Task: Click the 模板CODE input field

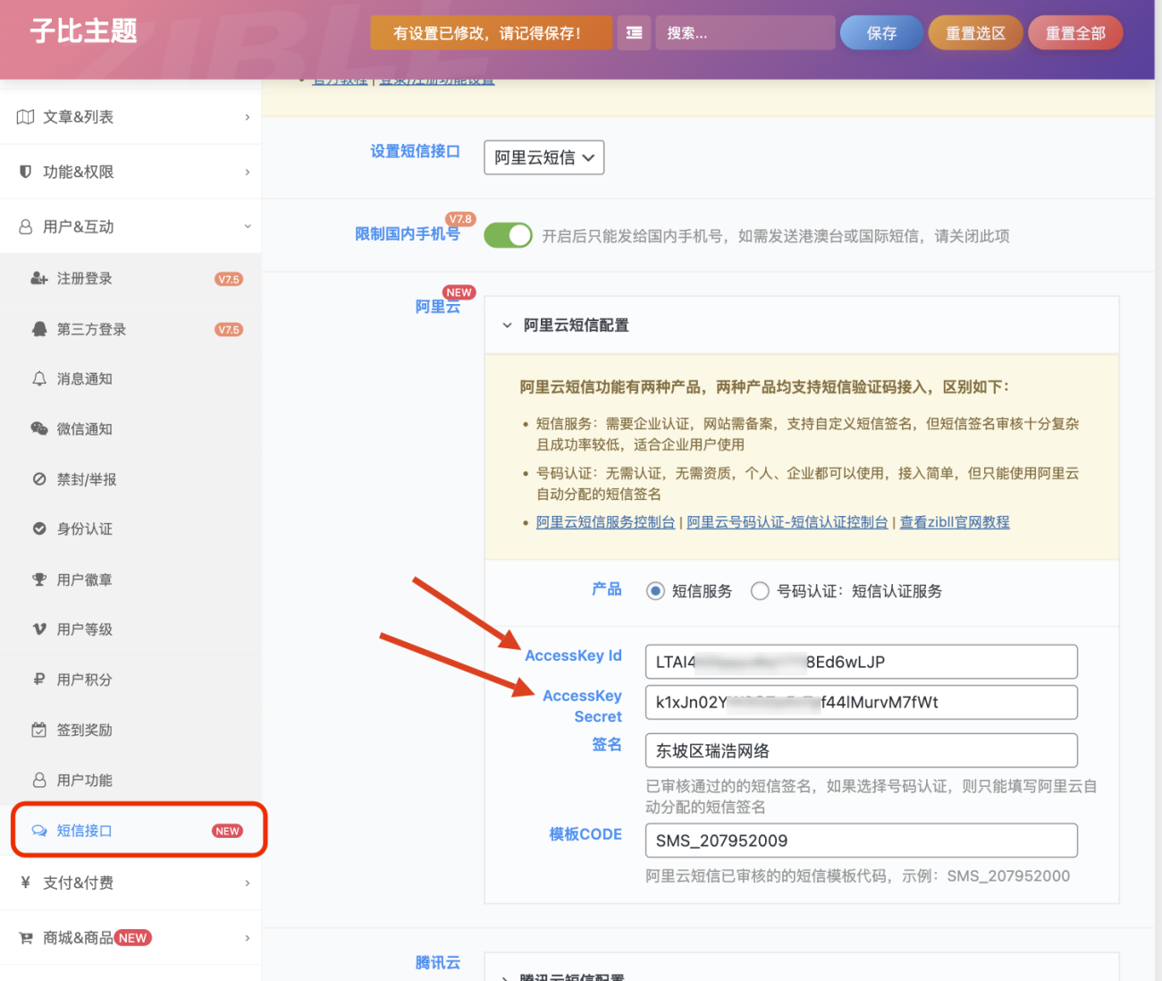Action: [x=861, y=841]
